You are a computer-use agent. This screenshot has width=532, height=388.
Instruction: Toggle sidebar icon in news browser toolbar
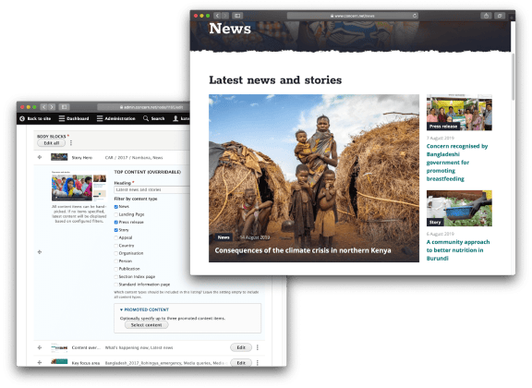pyautogui.click(x=237, y=16)
